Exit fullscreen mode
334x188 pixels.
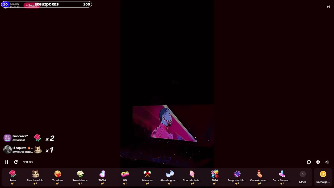318,162
